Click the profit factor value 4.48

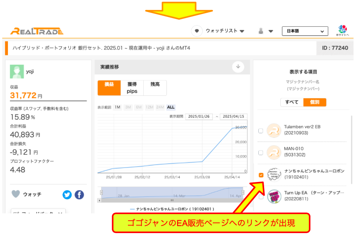[x=18, y=170]
